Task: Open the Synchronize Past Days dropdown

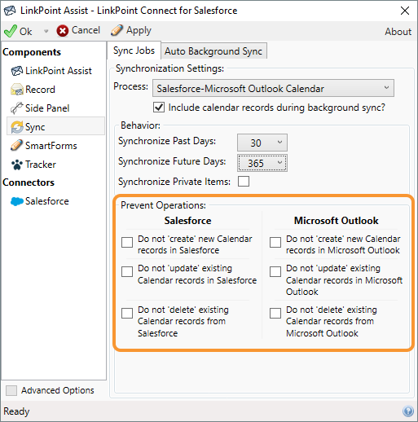Action: point(262,143)
